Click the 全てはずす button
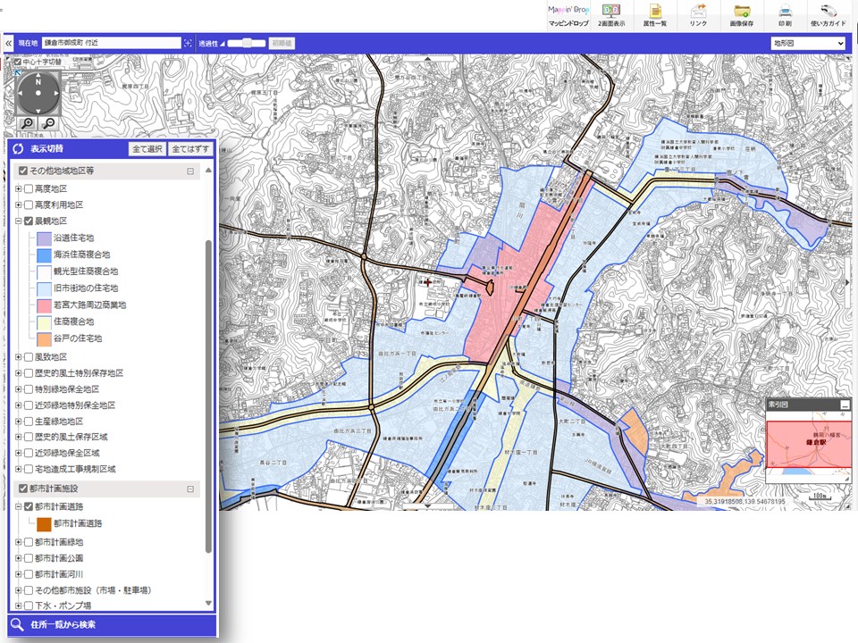The height and width of the screenshot is (643, 858). 190,148
